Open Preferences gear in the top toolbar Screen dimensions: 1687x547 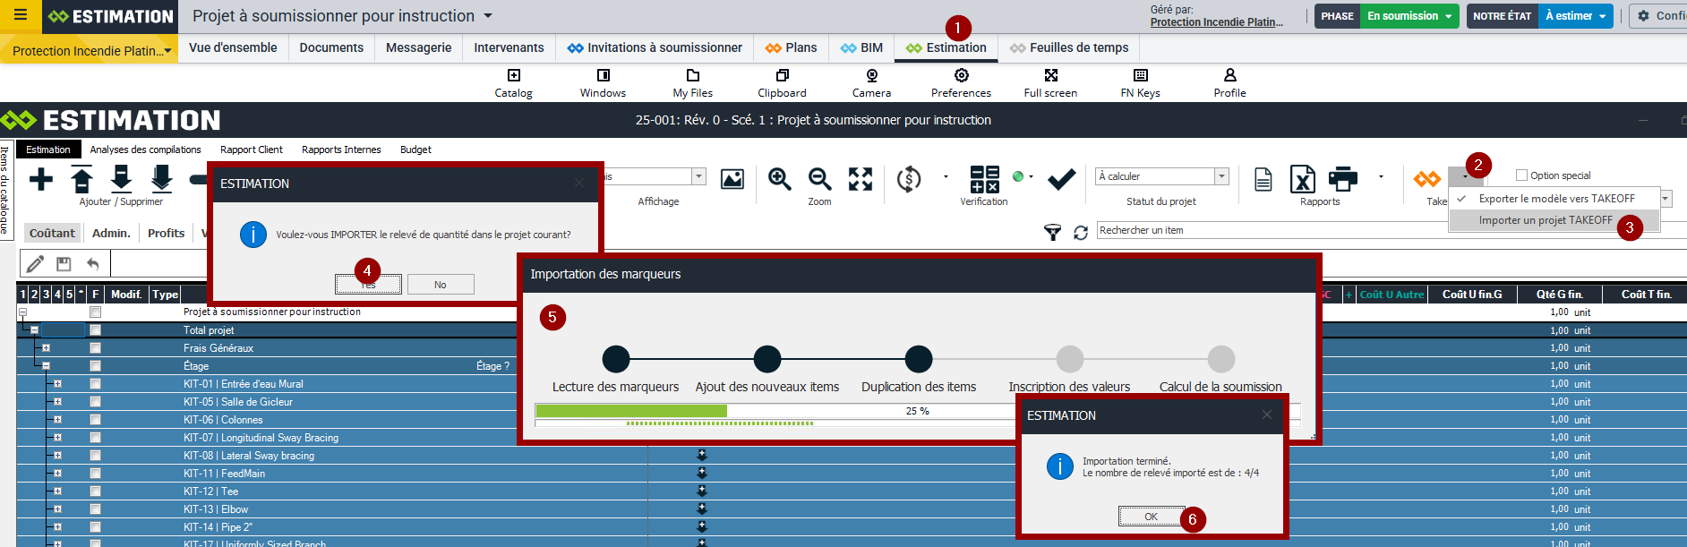(961, 76)
